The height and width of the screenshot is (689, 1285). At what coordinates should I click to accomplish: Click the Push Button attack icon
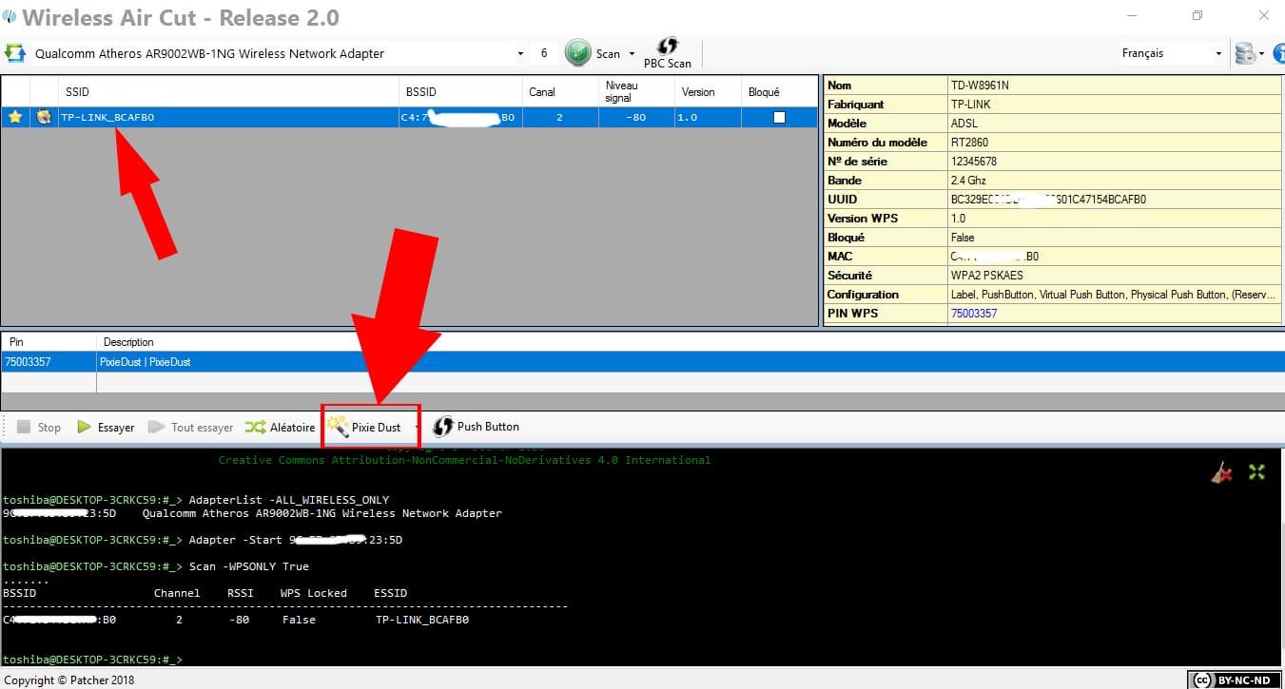coord(443,427)
